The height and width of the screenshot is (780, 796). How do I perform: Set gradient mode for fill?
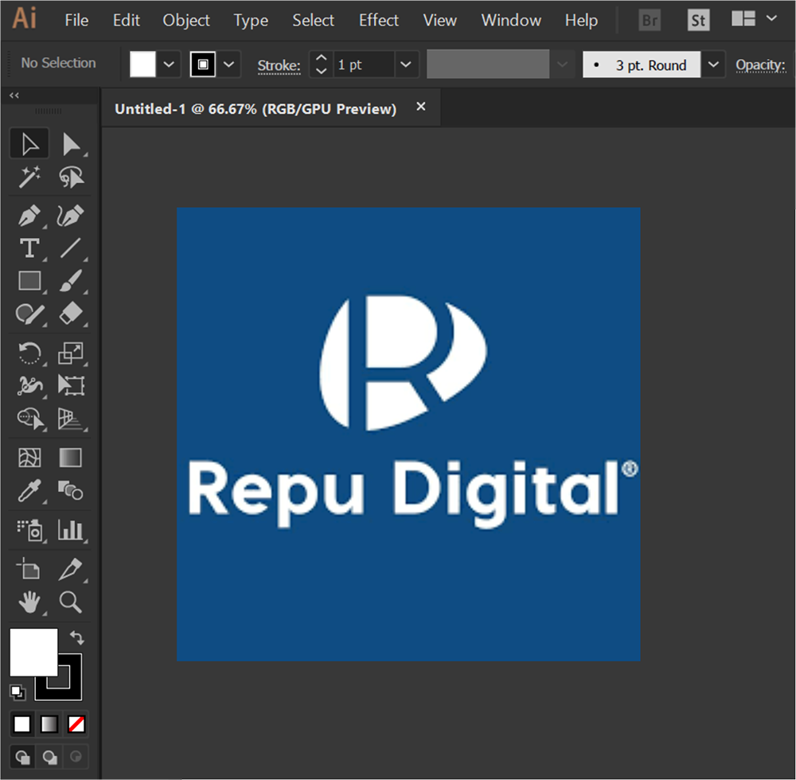click(49, 724)
